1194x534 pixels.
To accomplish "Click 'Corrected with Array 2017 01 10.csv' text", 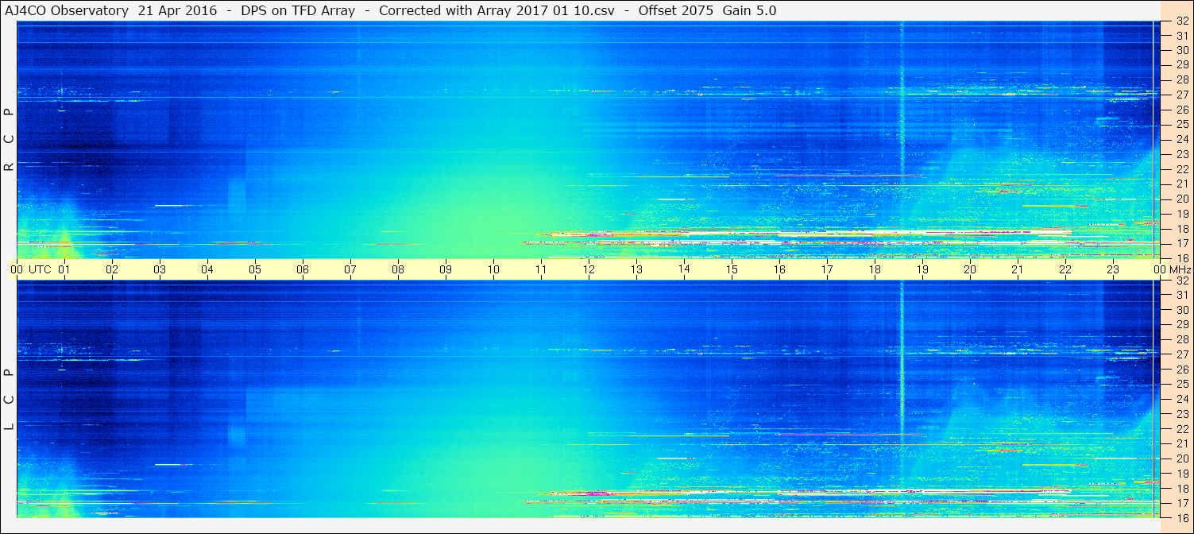I will [497, 10].
